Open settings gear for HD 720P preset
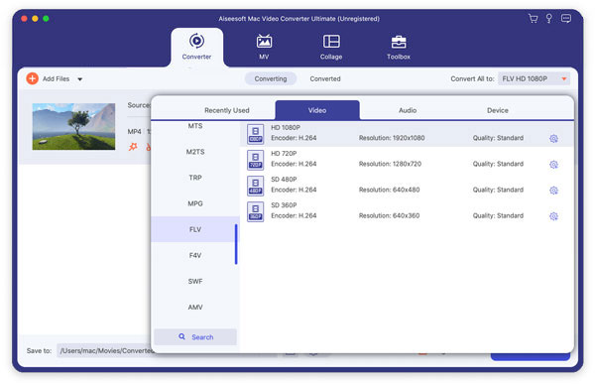Image resolution: width=595 pixels, height=386 pixels. [553, 165]
